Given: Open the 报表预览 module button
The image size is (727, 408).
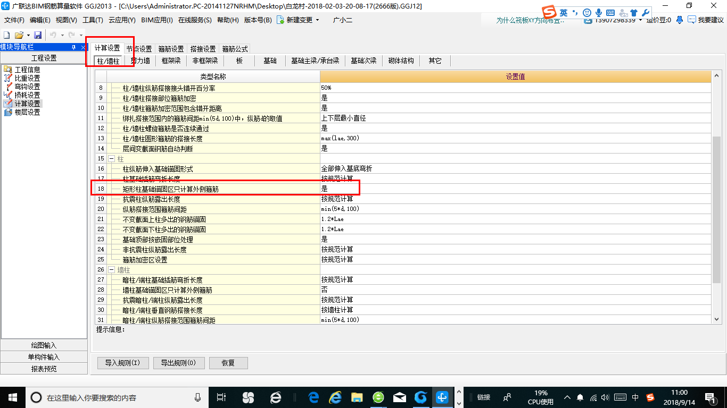Looking at the screenshot, I should (44, 369).
